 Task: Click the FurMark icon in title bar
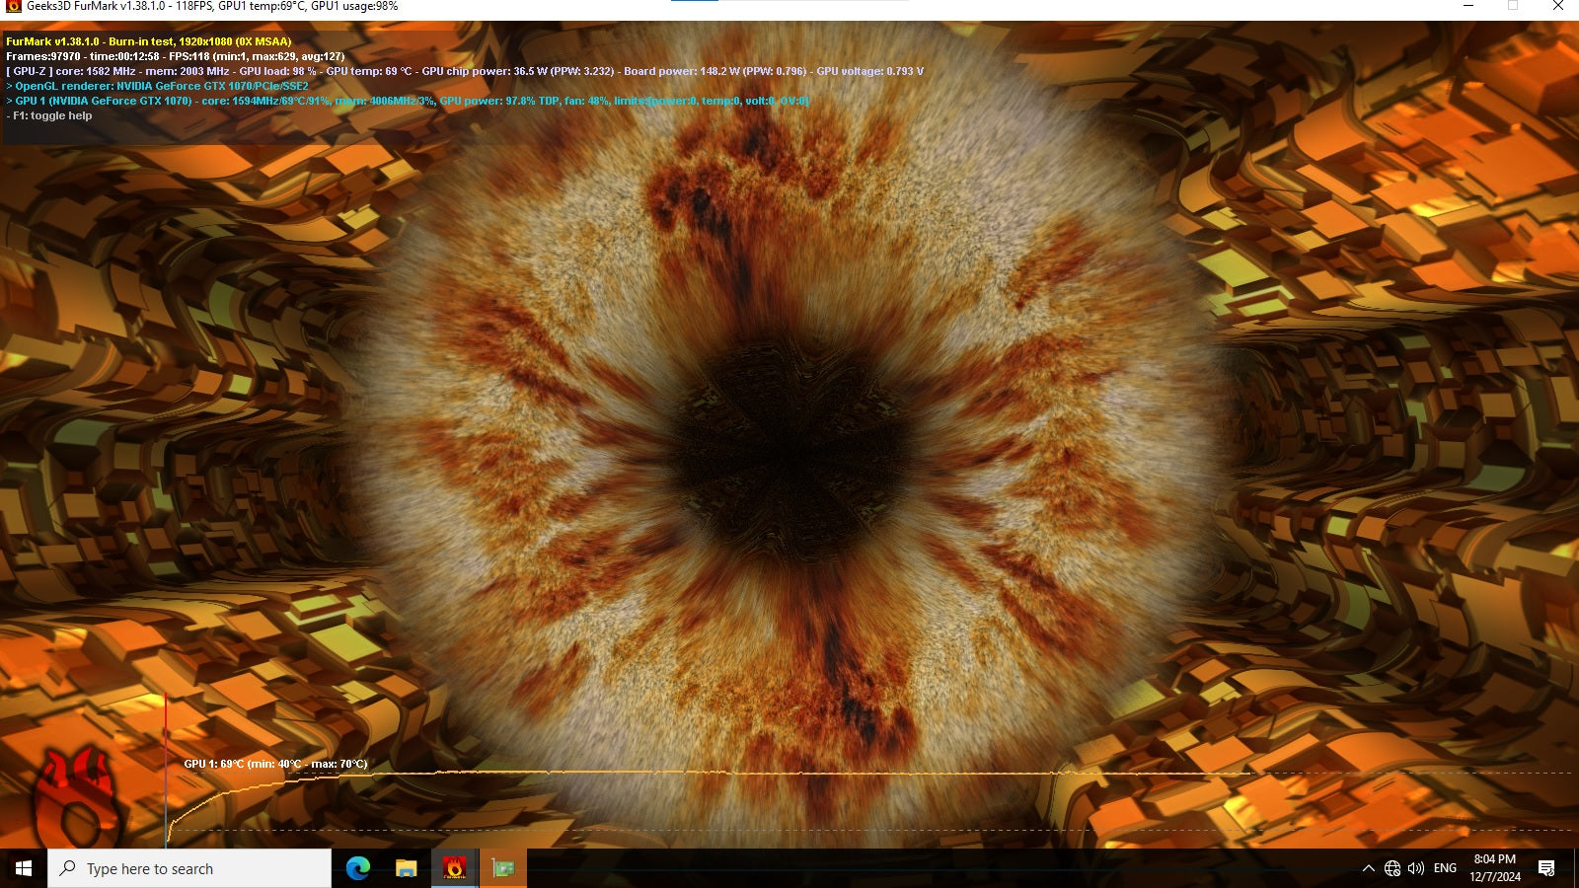(x=13, y=6)
